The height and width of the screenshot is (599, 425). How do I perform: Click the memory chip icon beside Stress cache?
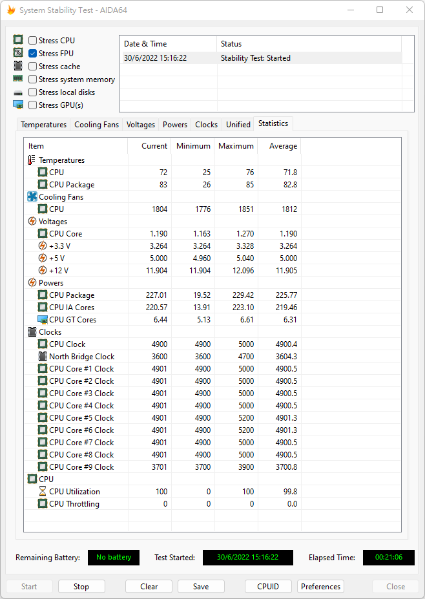point(18,66)
